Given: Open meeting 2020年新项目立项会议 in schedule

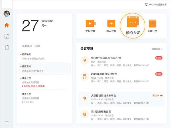Looking at the screenshot, I should click(x=104, y=74).
